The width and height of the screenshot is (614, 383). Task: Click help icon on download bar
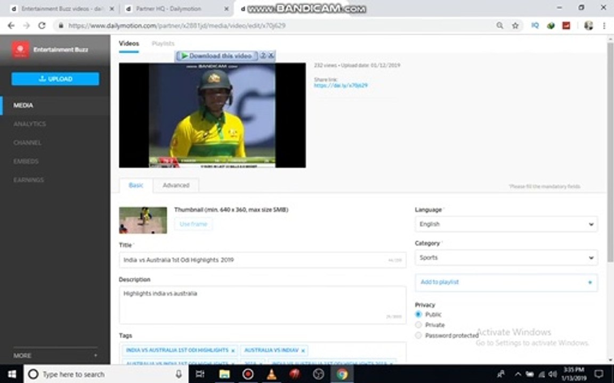[263, 56]
